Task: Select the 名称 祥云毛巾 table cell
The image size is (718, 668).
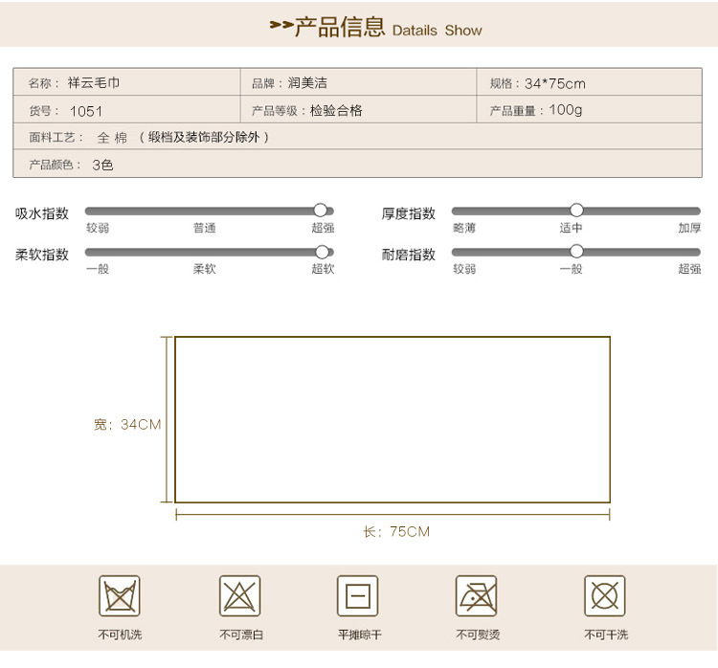Action: tap(126, 82)
